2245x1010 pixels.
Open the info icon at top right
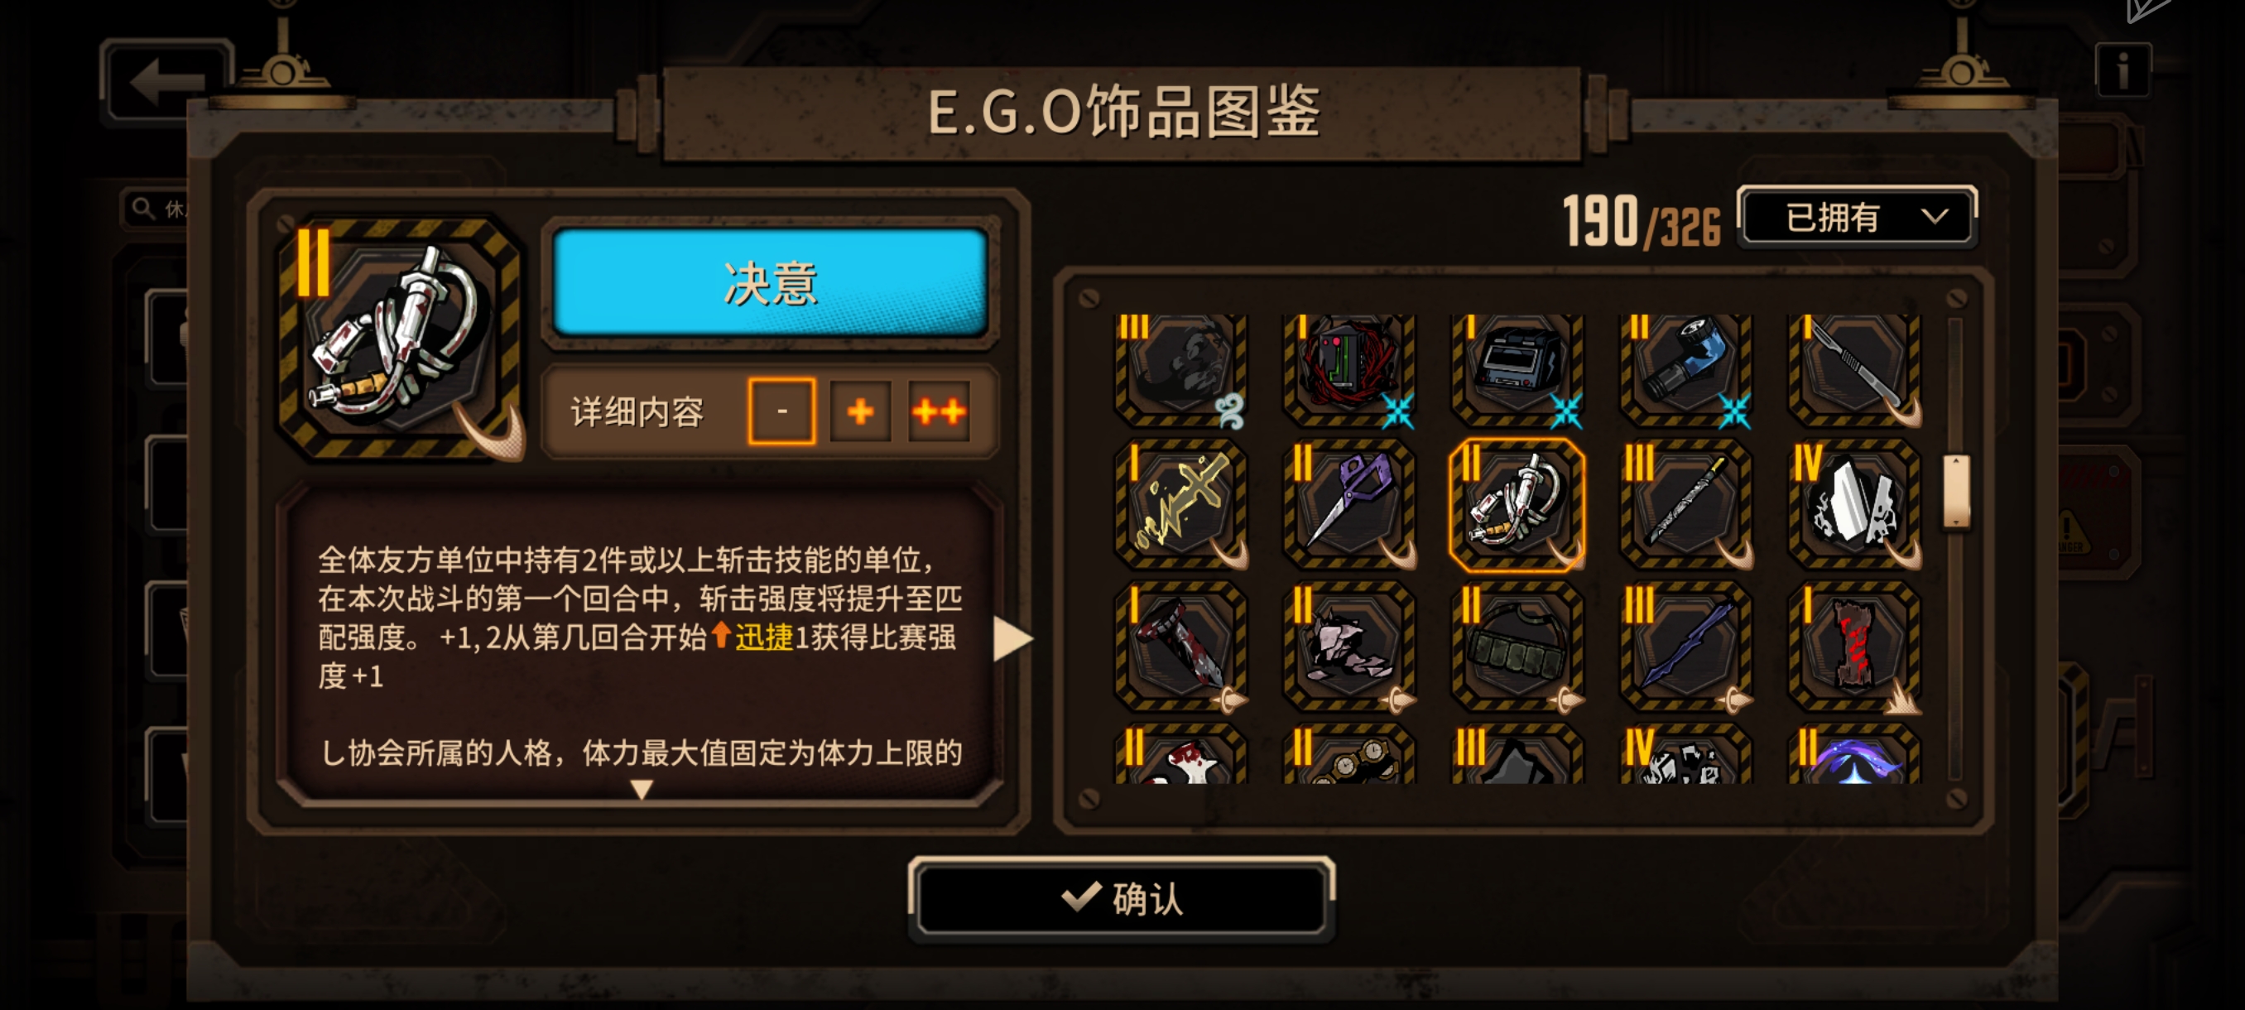2123,70
